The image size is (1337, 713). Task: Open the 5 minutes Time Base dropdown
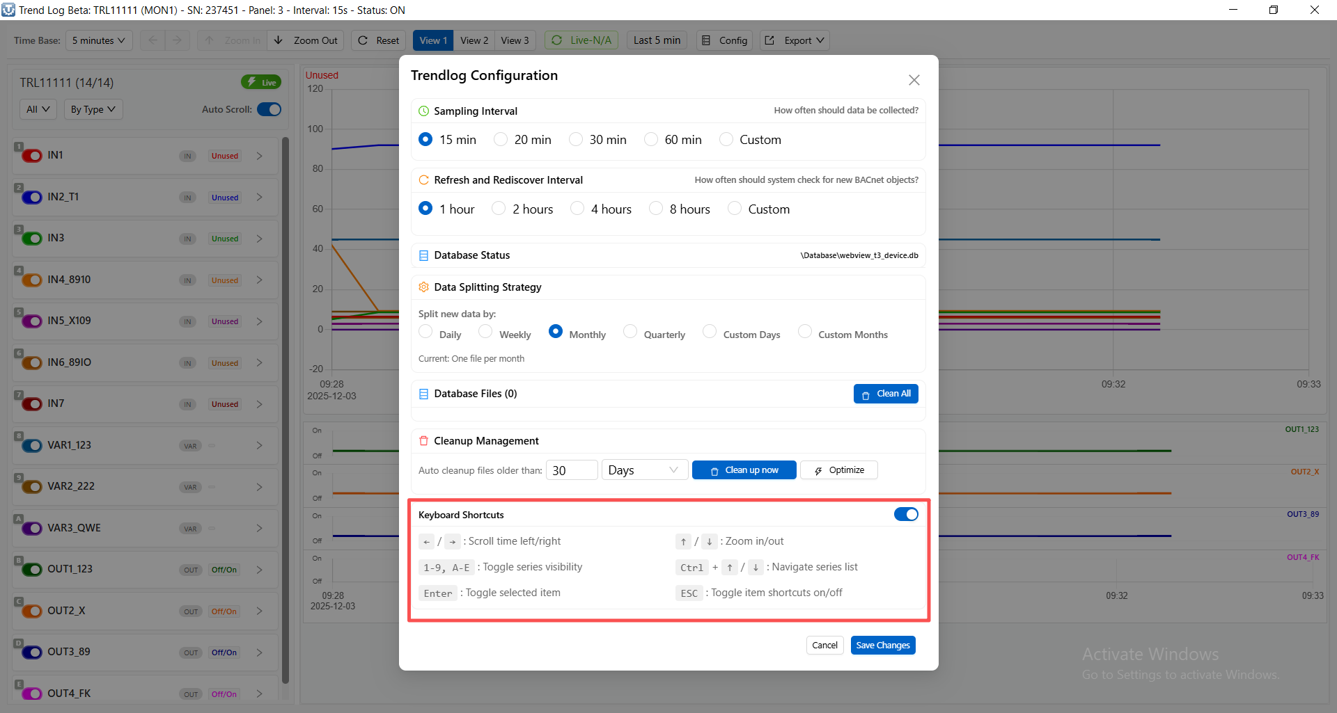coord(98,40)
